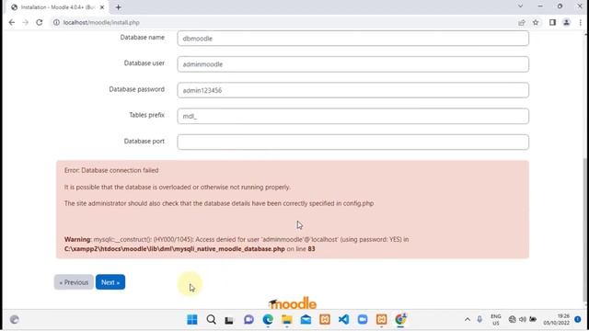Open File Explorer from the taskbar
The width and height of the screenshot is (589, 331).
click(287, 319)
